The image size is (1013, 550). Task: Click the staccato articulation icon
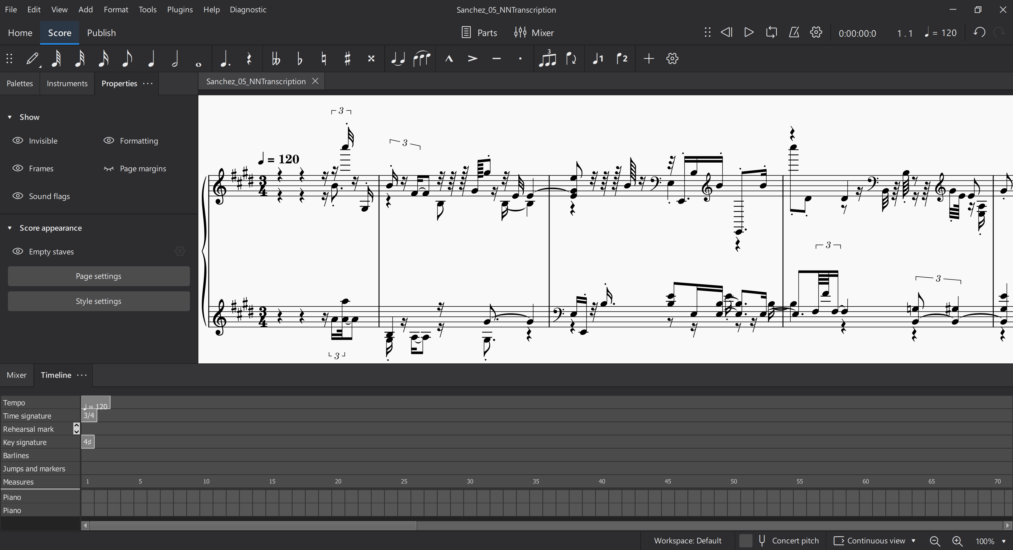(x=520, y=59)
